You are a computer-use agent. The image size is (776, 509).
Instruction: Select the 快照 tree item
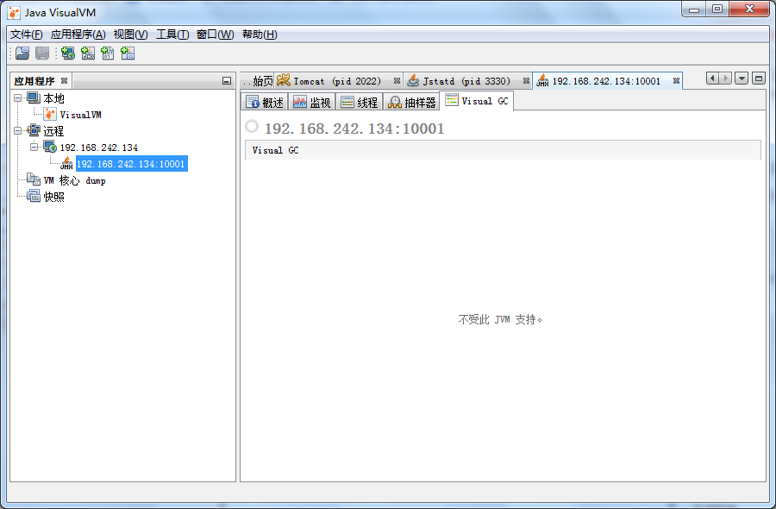pos(53,197)
